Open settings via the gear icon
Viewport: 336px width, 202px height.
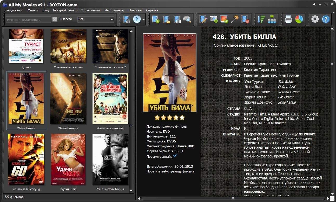315,19
